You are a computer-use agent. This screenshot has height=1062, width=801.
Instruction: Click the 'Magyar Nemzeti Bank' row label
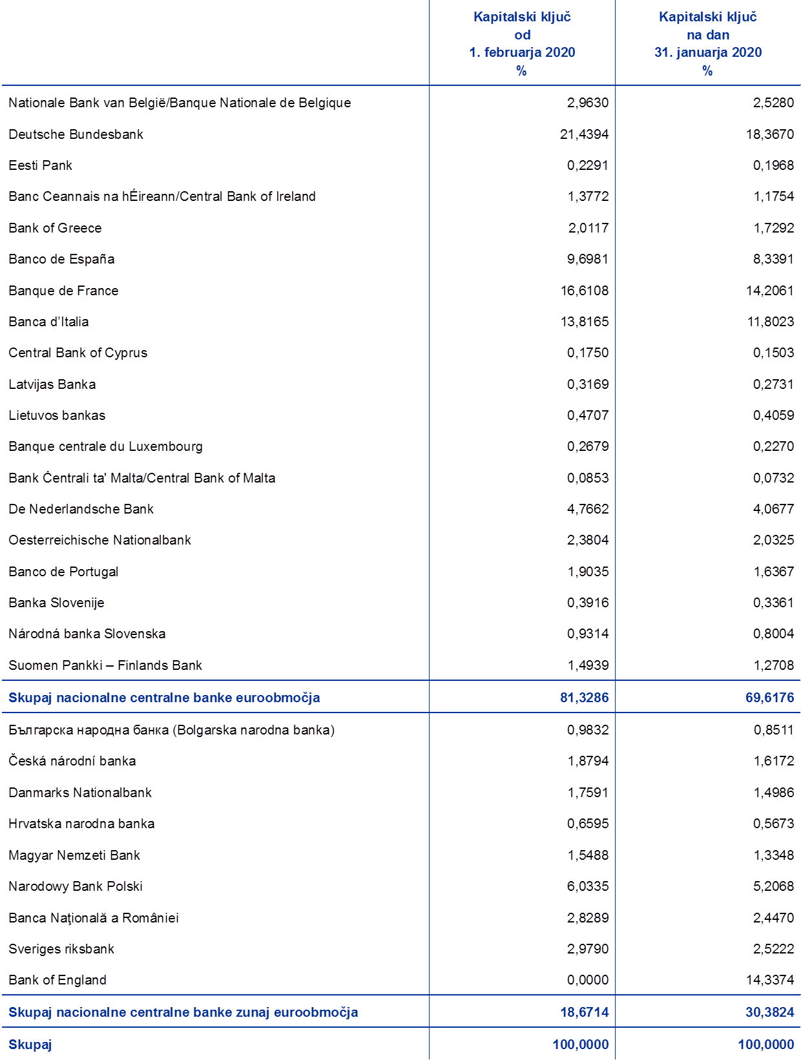pyautogui.click(x=74, y=855)
